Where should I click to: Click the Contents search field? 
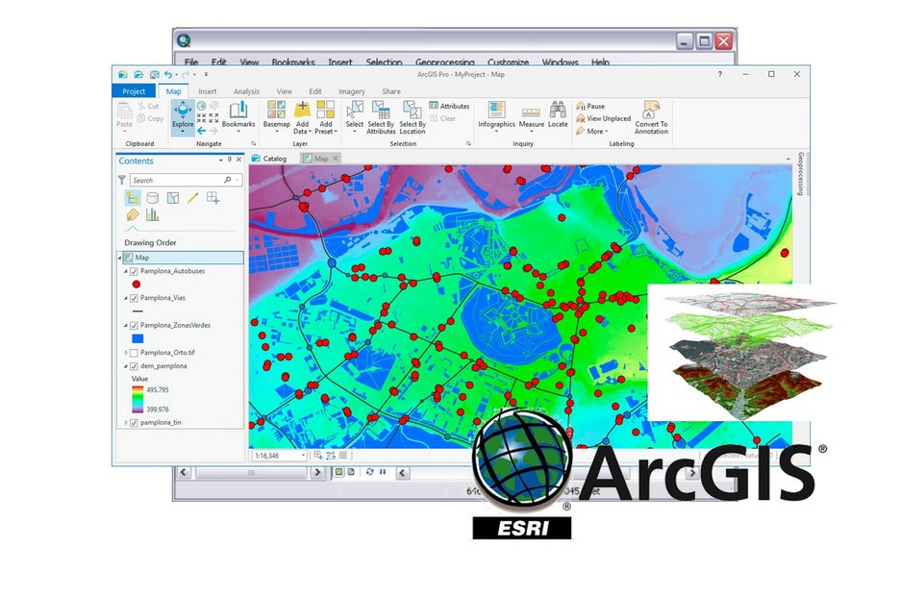pyautogui.click(x=186, y=181)
